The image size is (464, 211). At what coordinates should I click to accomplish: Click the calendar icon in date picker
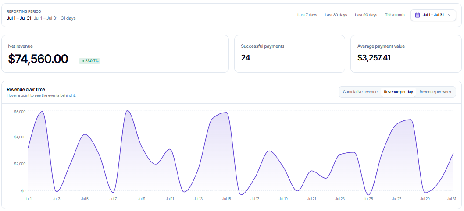click(418, 15)
